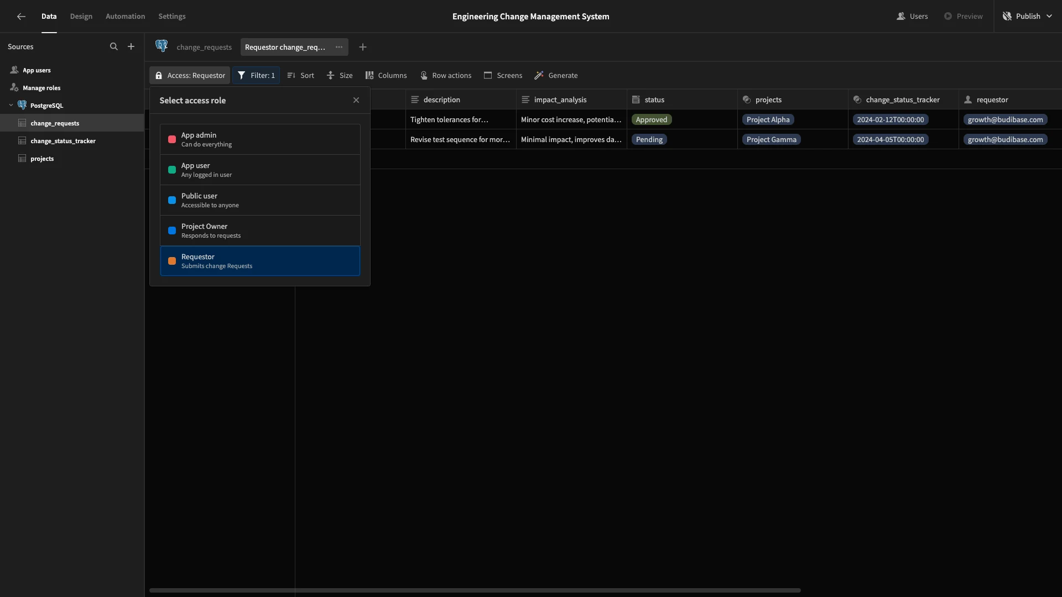Open the Publish dropdown

pos(1028,17)
